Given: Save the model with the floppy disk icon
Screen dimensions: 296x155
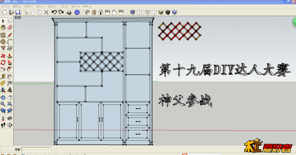Looking at the screenshot, I should click(18, 13).
